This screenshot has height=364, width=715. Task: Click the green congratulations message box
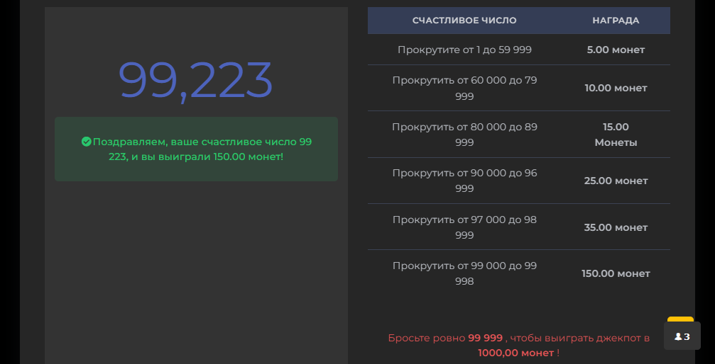[196, 149]
